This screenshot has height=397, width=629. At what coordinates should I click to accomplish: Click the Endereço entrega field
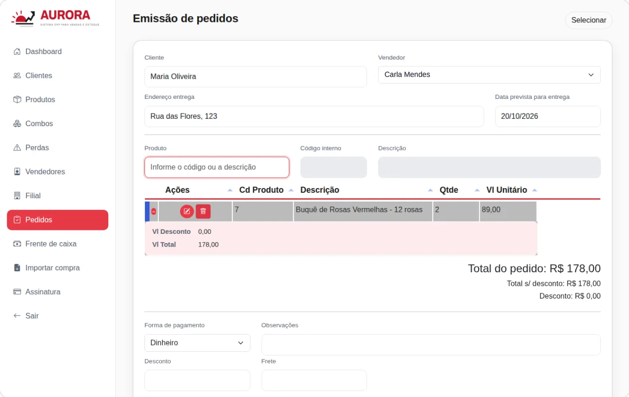coord(314,116)
